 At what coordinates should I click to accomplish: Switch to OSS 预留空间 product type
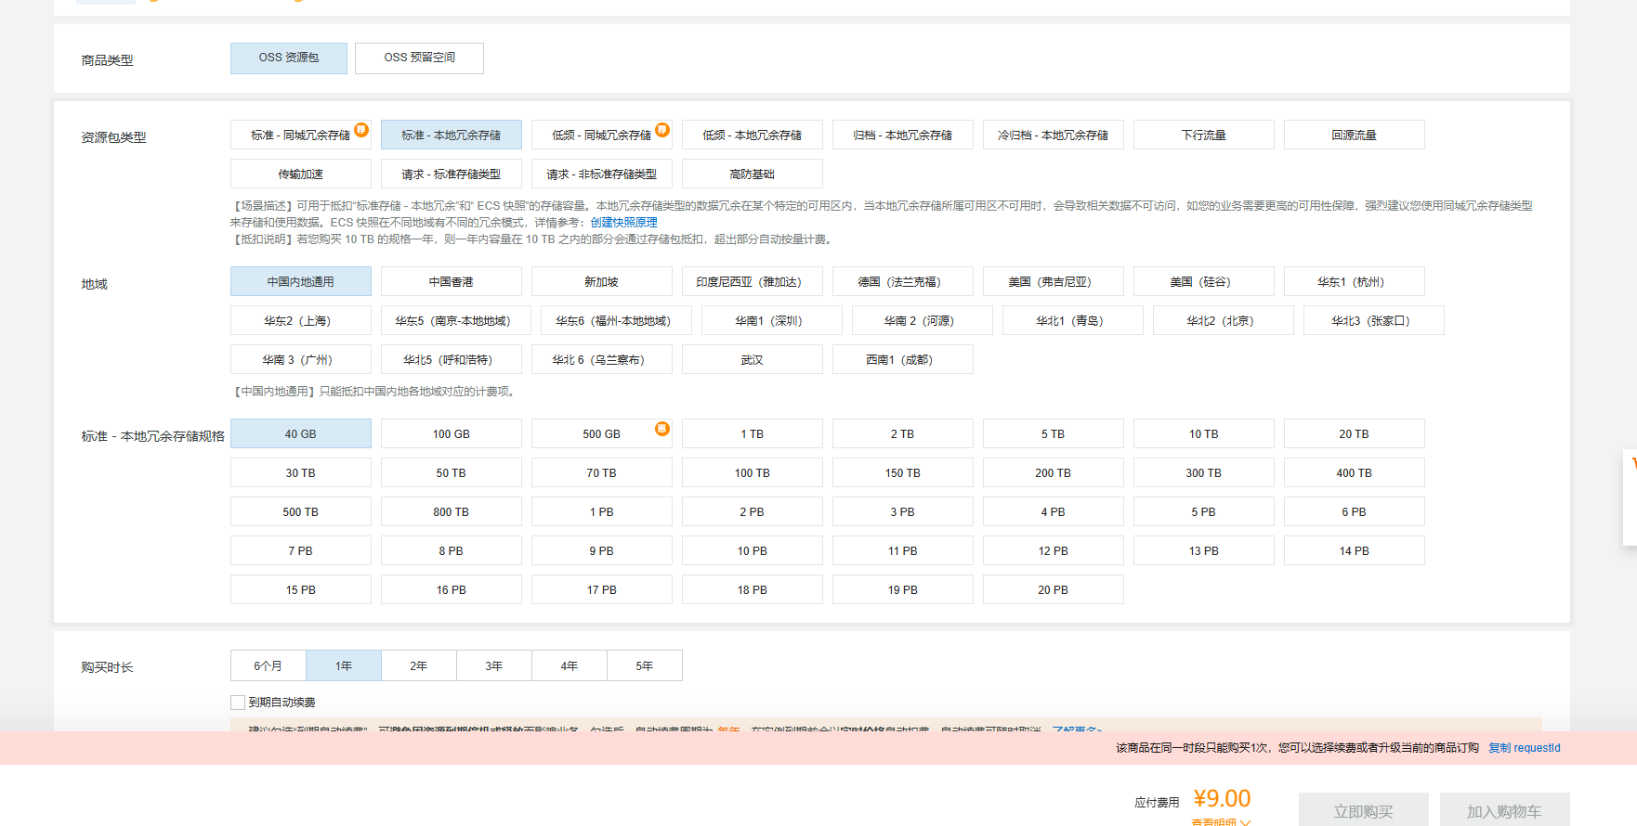tap(419, 58)
